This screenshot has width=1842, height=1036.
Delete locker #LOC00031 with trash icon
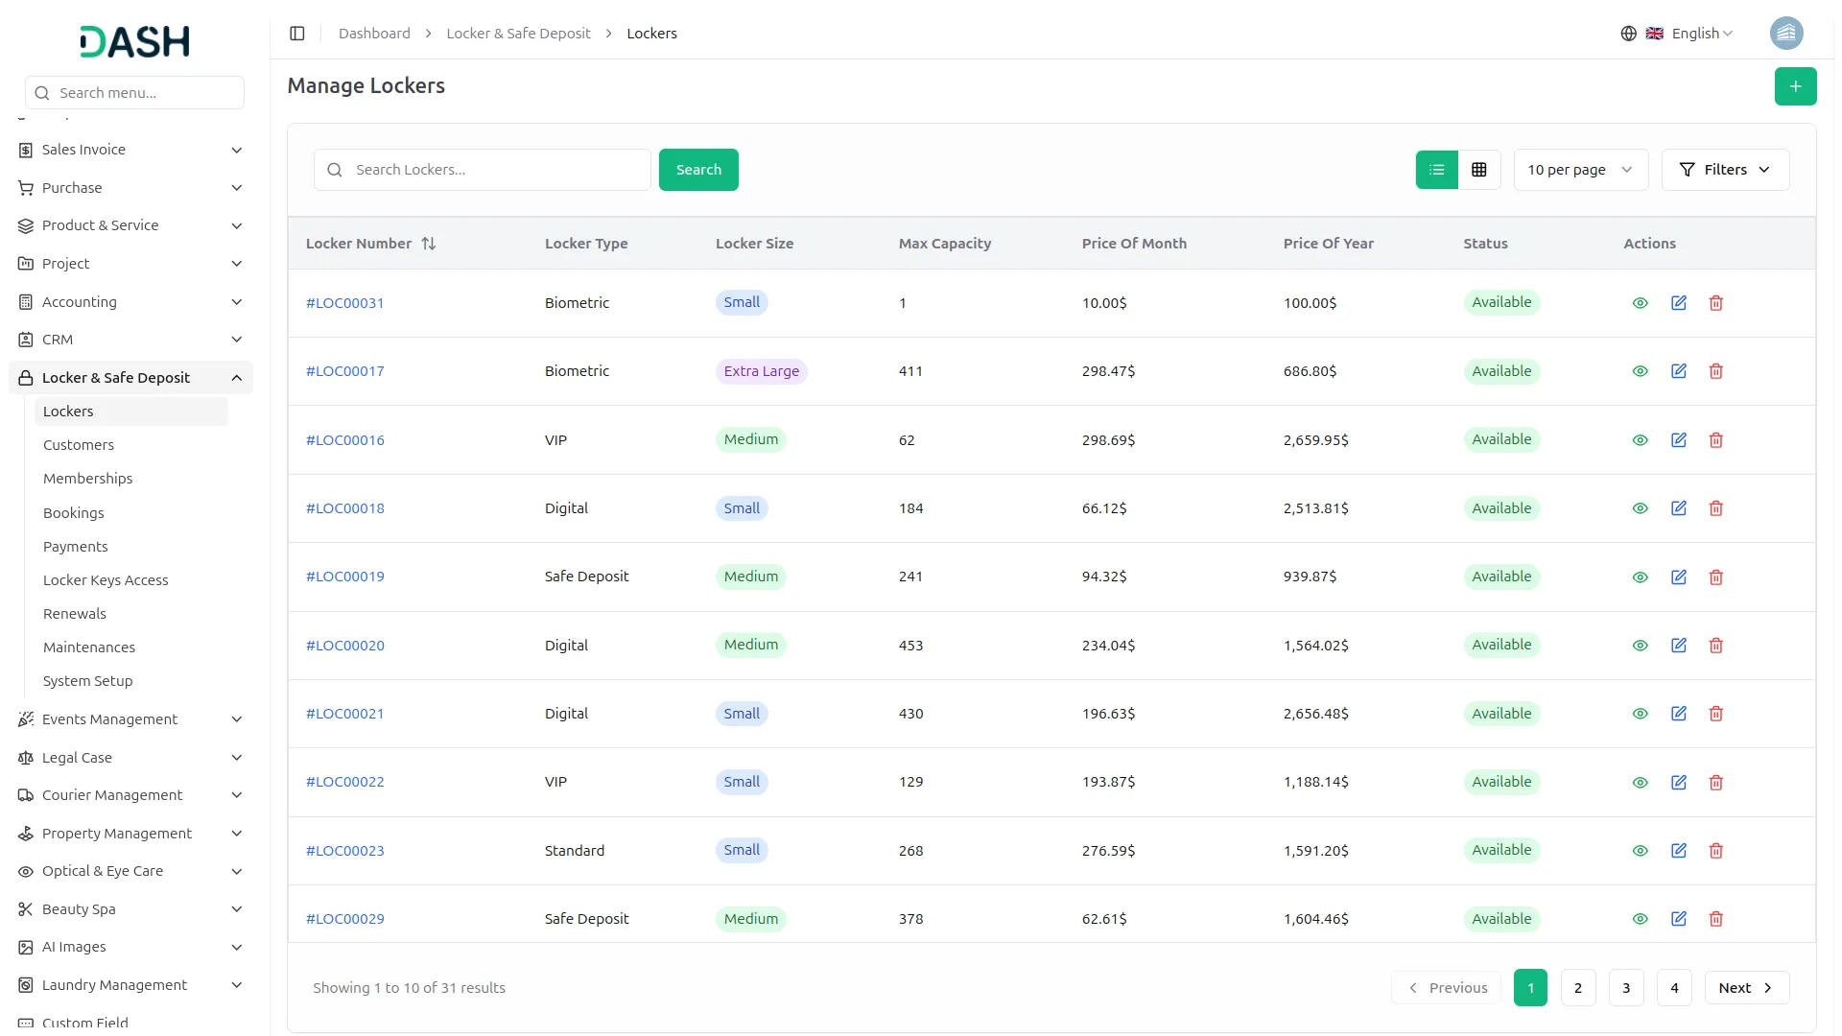coord(1715,302)
